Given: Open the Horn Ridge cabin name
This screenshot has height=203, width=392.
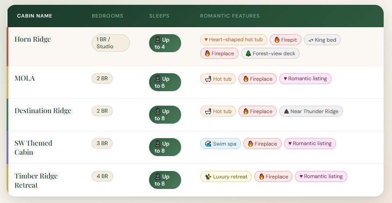Looking at the screenshot, I should click(32, 39).
